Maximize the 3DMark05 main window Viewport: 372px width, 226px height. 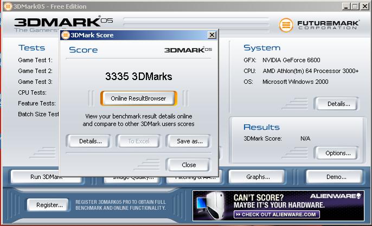(355, 6)
